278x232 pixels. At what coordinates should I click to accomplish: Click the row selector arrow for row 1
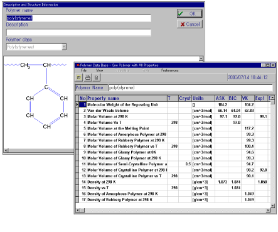[77, 104]
